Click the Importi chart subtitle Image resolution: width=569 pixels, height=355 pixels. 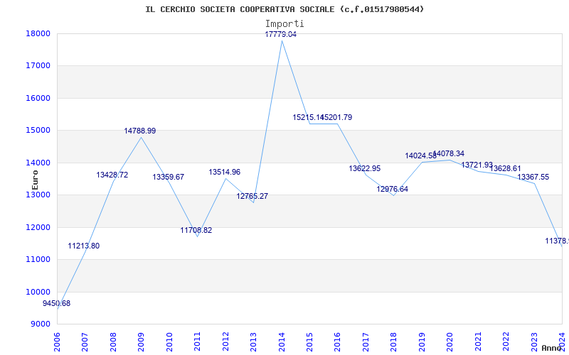click(x=284, y=24)
